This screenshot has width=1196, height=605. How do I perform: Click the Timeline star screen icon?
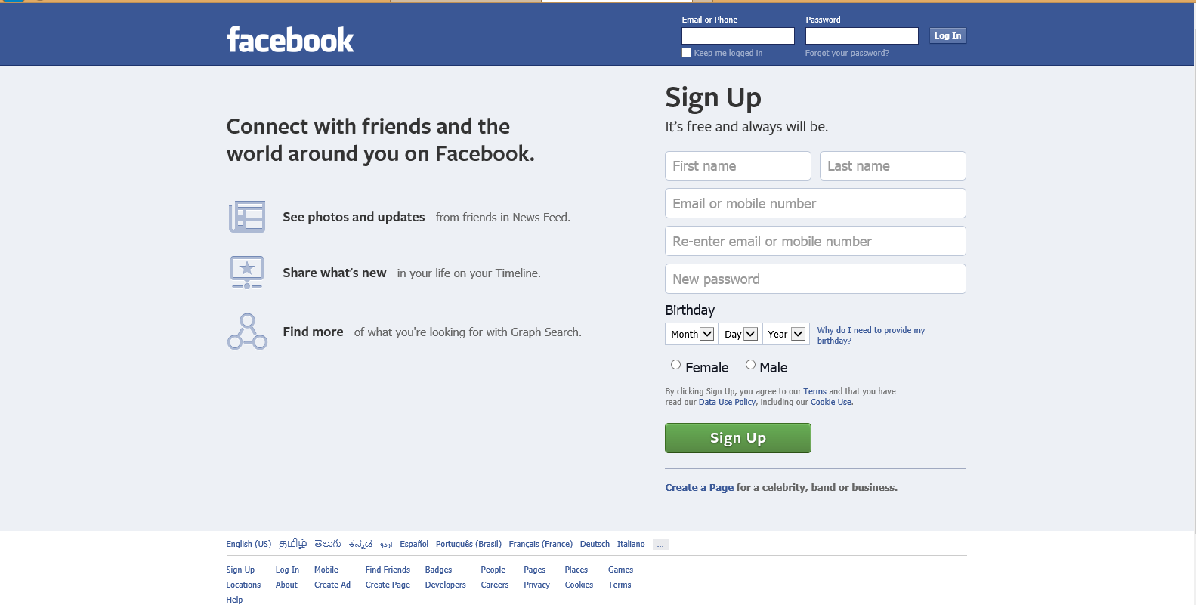[247, 272]
